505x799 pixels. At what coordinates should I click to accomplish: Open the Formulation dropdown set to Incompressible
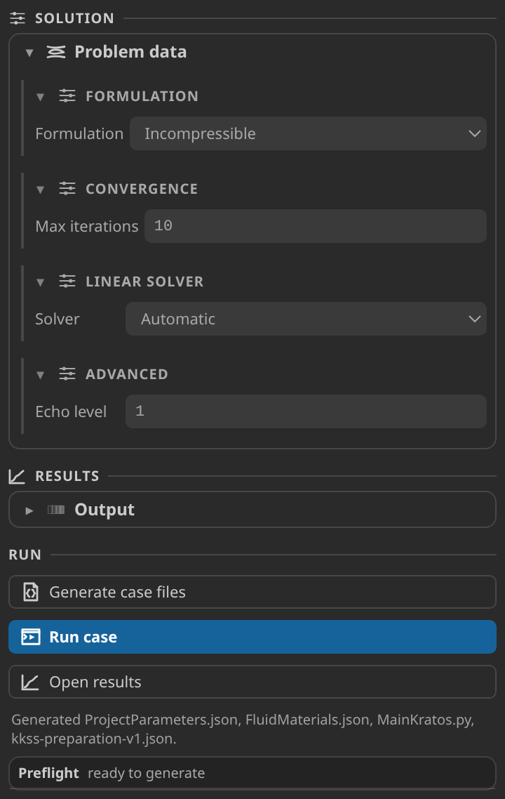coord(308,133)
